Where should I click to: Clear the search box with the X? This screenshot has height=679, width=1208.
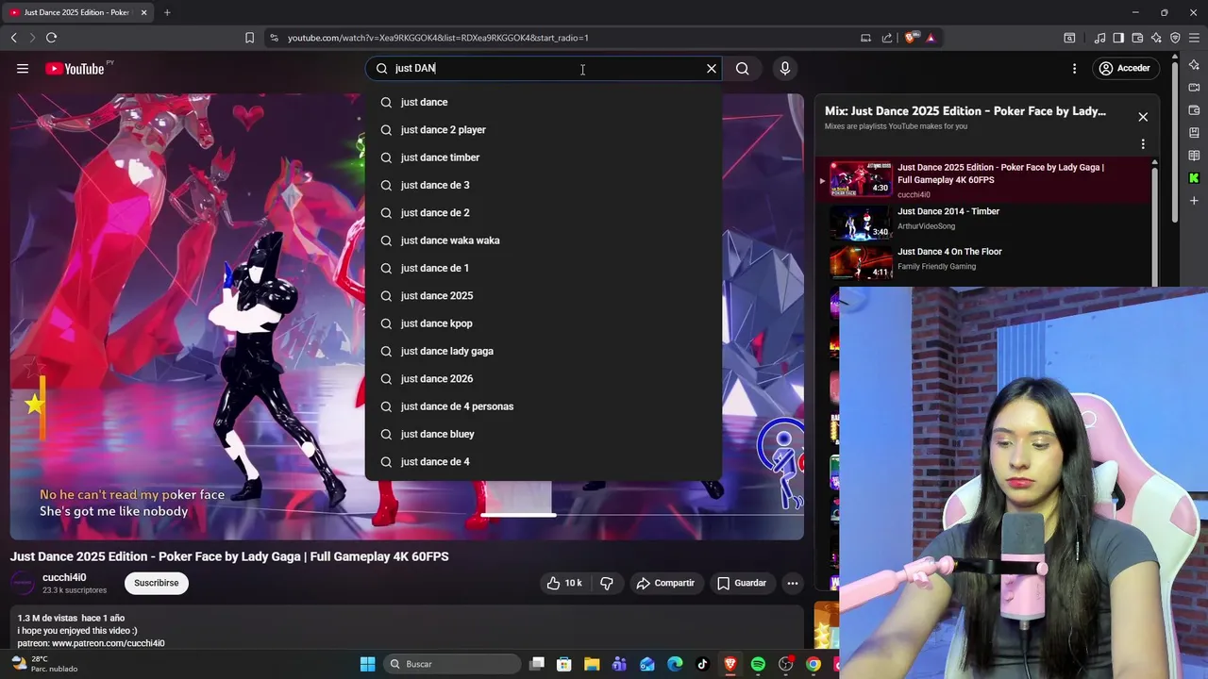point(712,68)
